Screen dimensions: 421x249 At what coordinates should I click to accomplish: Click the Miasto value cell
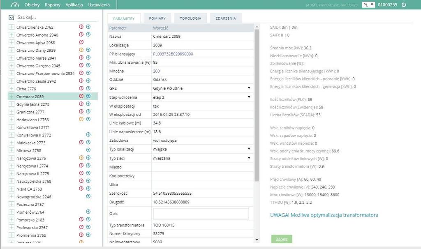[x=202, y=167]
